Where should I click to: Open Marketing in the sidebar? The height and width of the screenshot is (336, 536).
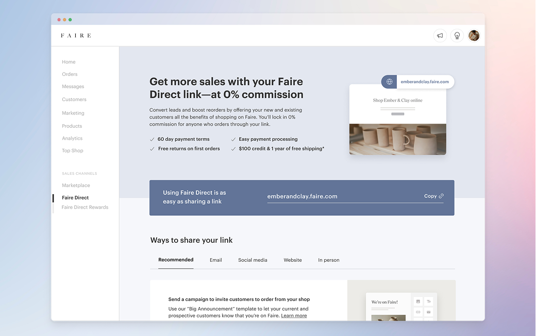[x=73, y=113]
